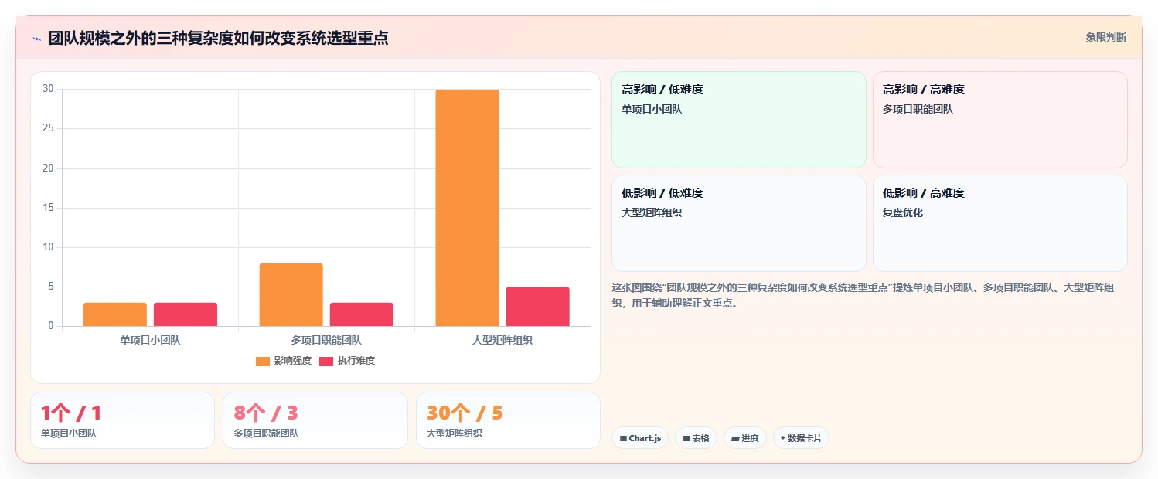
Task: Click the red bar for 单项目小团队
Action: coord(185,314)
